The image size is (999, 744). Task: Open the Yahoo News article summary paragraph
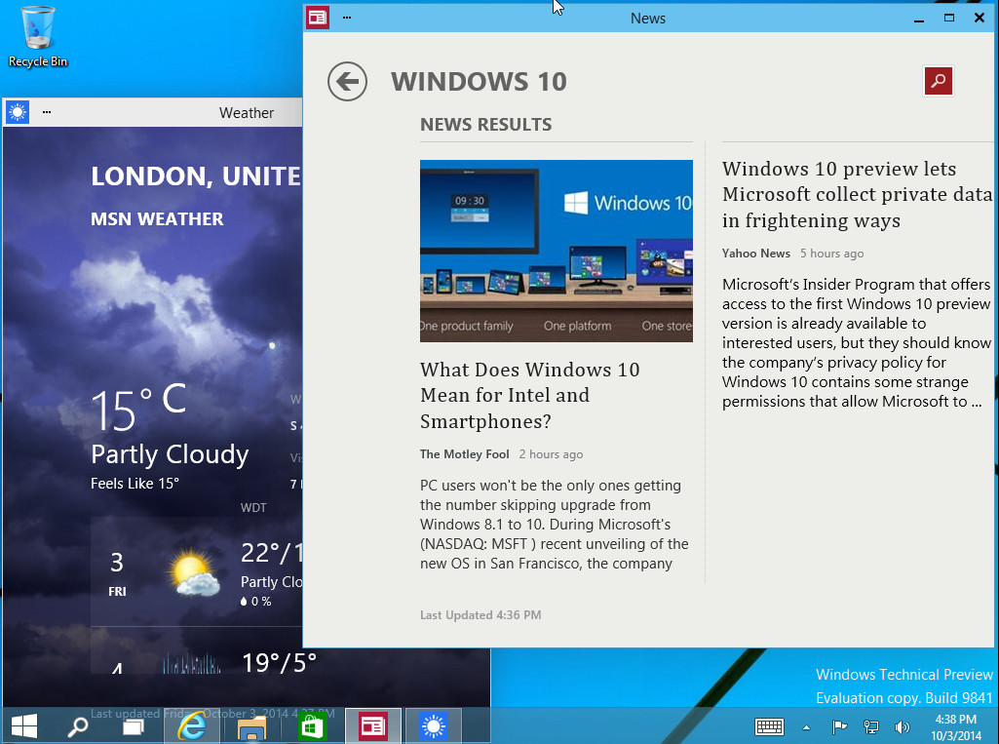pos(857,342)
